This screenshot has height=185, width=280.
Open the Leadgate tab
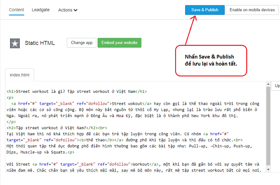(x=41, y=10)
